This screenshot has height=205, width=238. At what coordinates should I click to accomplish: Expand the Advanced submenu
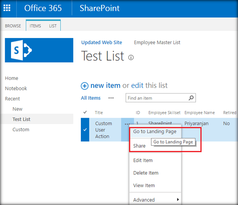(177, 199)
